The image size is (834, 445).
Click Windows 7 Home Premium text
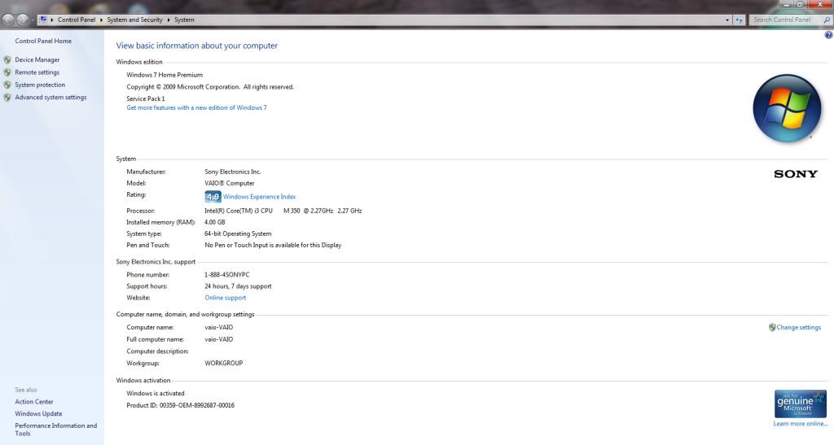[x=165, y=75]
